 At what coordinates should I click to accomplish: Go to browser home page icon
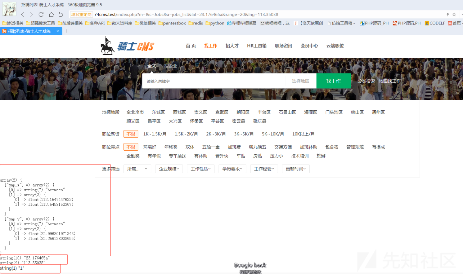[x=51, y=14]
